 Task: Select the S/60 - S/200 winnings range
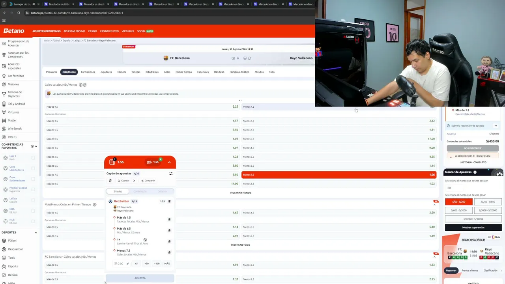tap(458, 202)
